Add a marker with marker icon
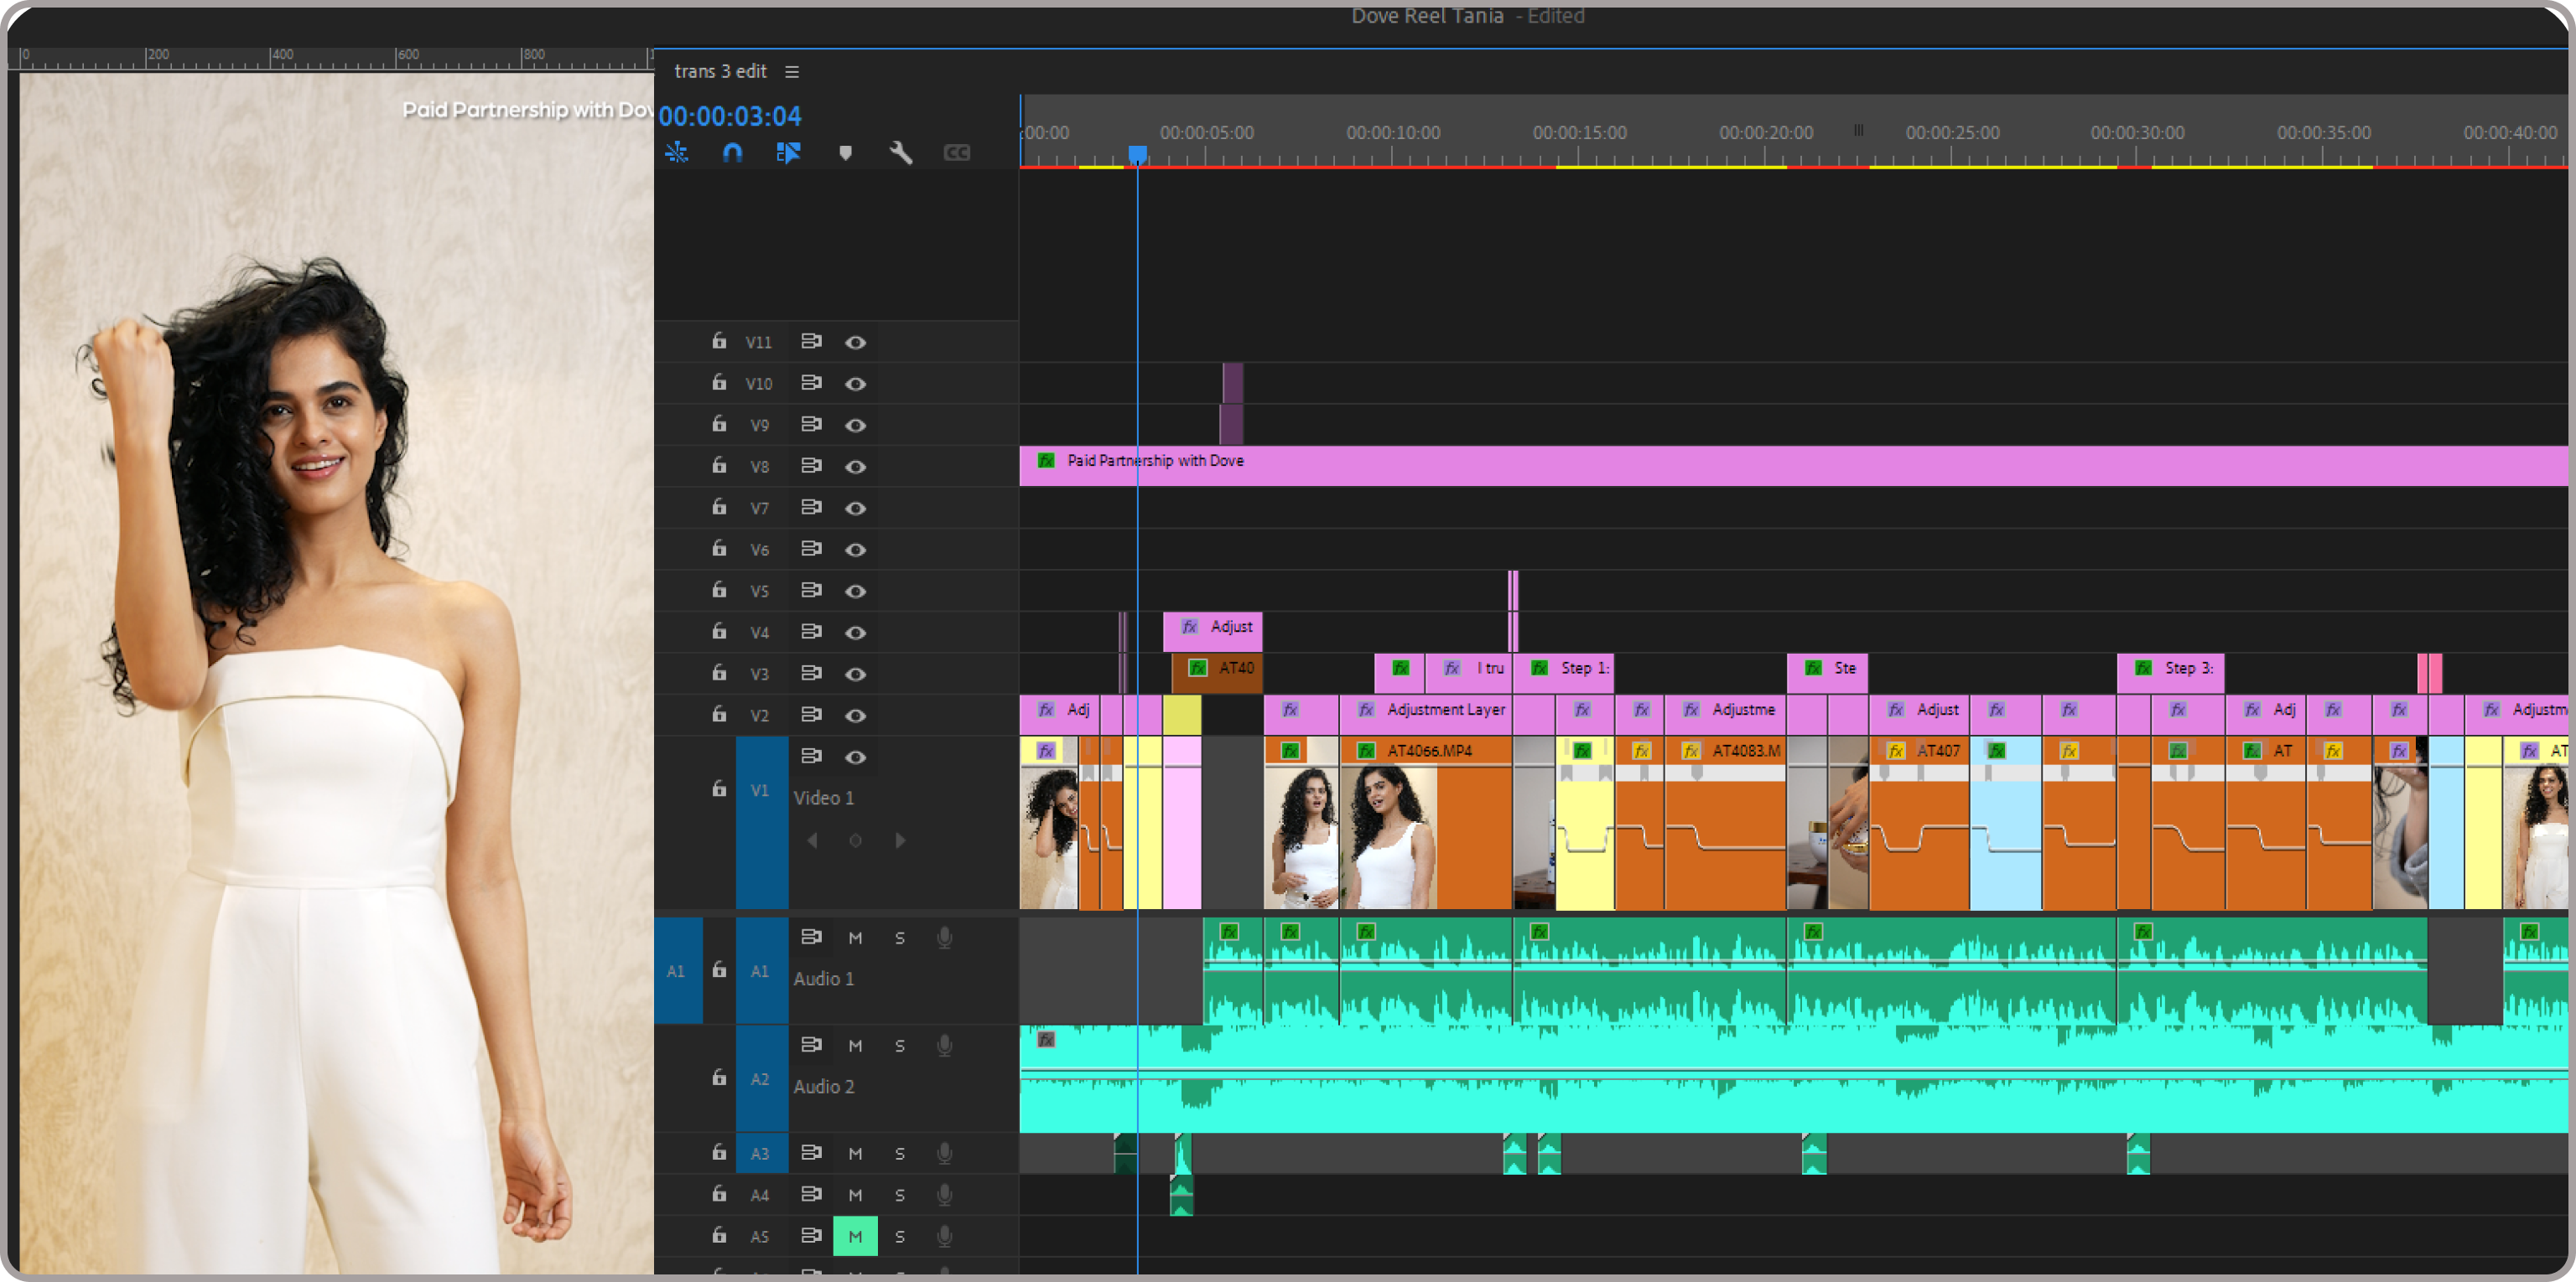 (845, 152)
